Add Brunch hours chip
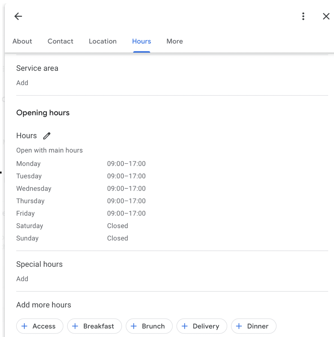This screenshot has height=337, width=334. 149,326
